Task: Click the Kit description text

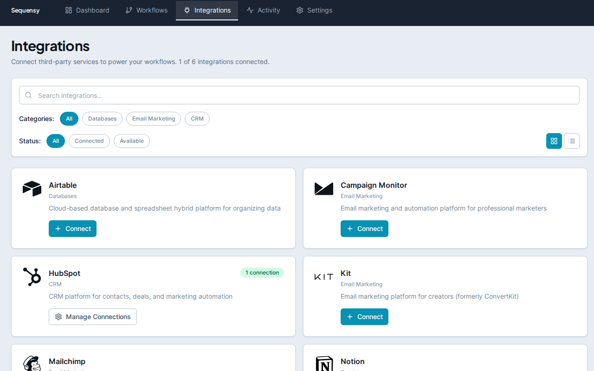Action: 430,296
